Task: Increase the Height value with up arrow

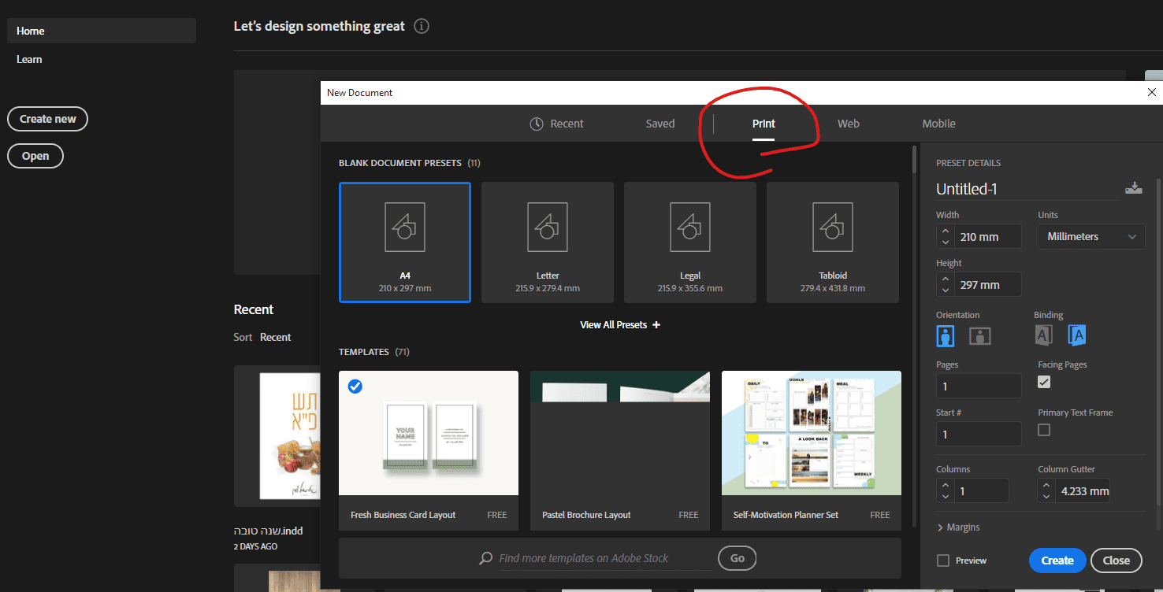Action: pos(946,279)
